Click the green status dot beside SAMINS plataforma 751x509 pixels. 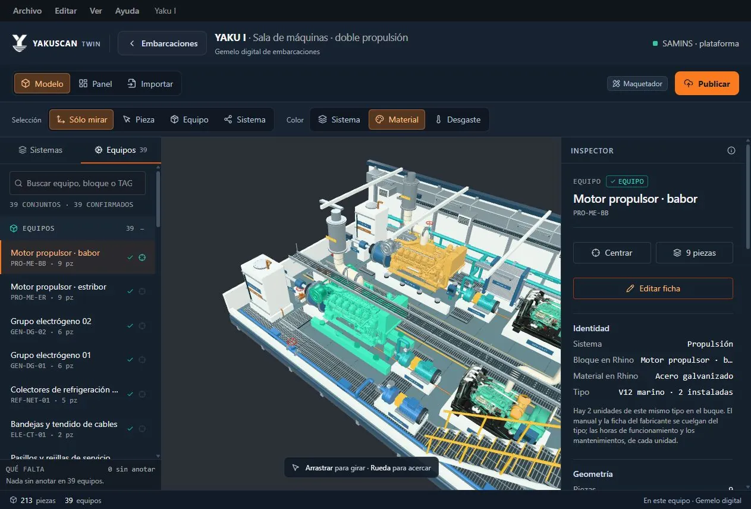click(x=655, y=43)
